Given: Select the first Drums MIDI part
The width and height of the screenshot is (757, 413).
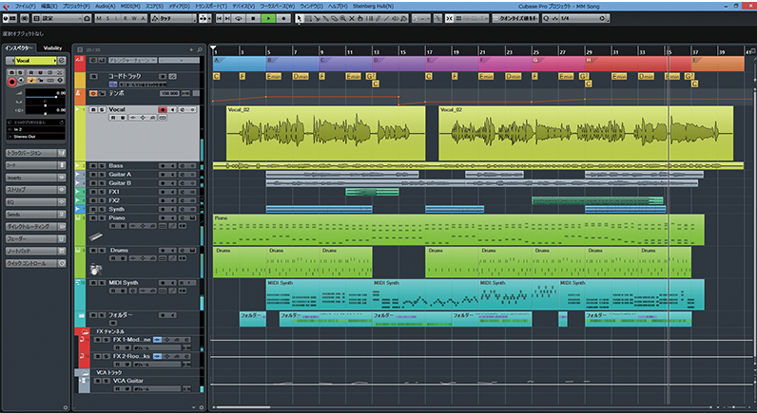Looking at the screenshot, I should (240, 262).
